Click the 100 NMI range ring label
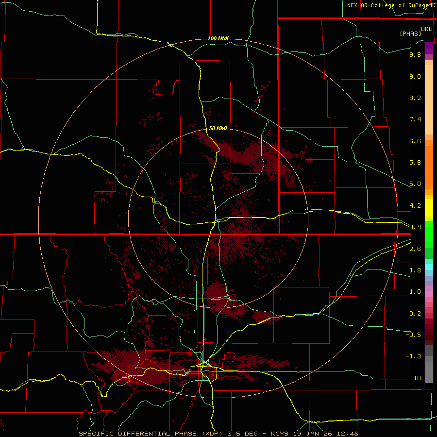The image size is (437, 437). tap(218, 38)
